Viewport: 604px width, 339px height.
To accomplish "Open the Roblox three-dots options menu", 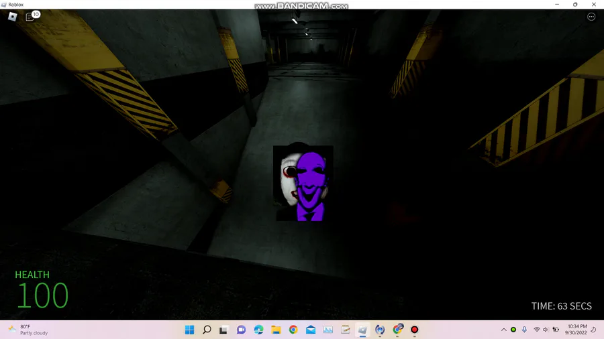I will pyautogui.click(x=591, y=17).
